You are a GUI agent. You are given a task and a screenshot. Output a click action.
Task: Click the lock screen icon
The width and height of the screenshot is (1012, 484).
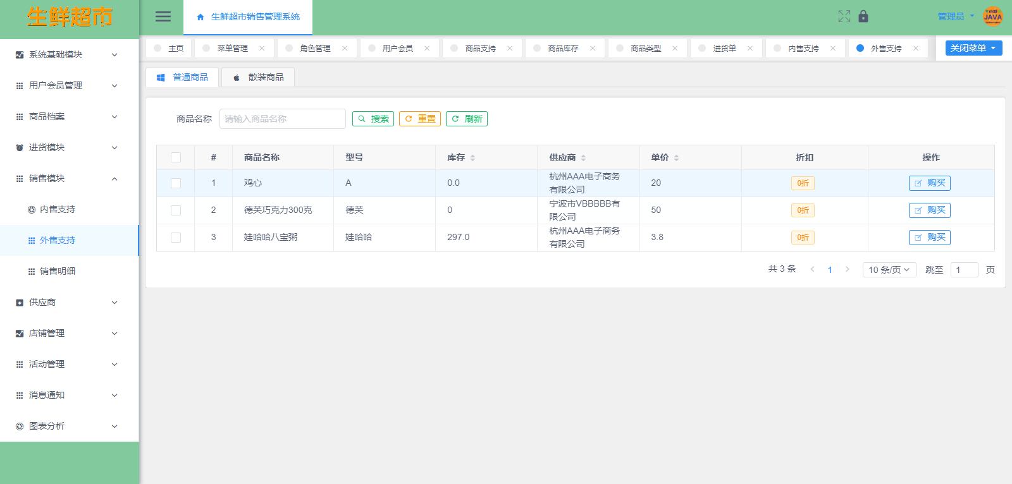863,16
